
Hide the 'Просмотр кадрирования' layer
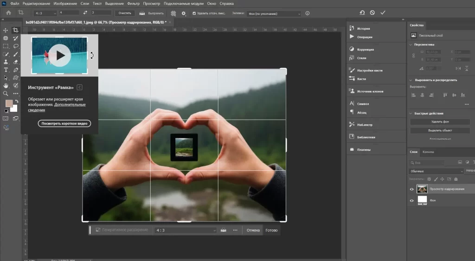(411, 189)
